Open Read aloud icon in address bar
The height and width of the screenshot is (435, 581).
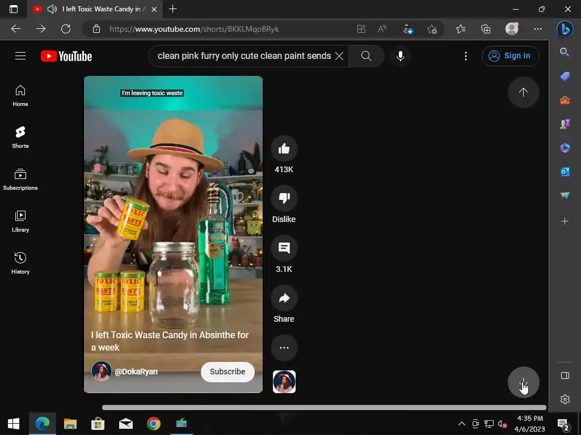pyautogui.click(x=382, y=29)
